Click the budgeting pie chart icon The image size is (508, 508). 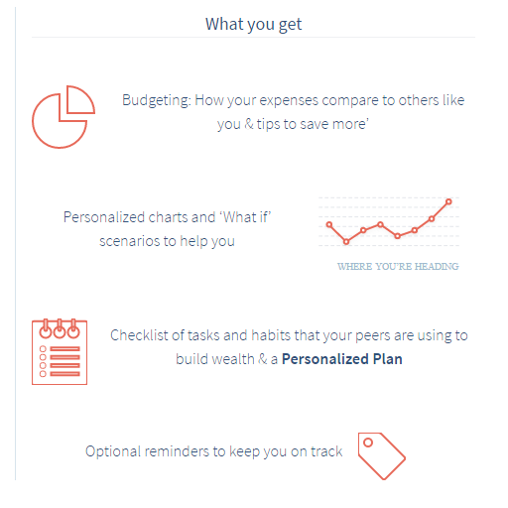tap(63, 117)
